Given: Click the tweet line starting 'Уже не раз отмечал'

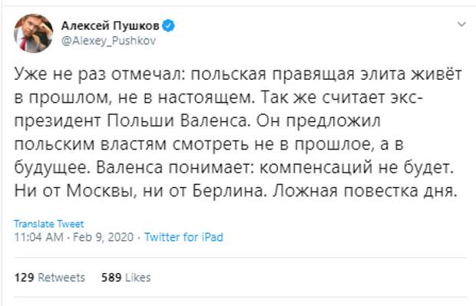Looking at the screenshot, I should pos(238,74).
